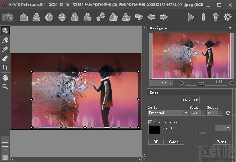Toggle the before/after swap view icon
Image resolution: width=236 pixels, height=162 pixels.
coord(5,149)
